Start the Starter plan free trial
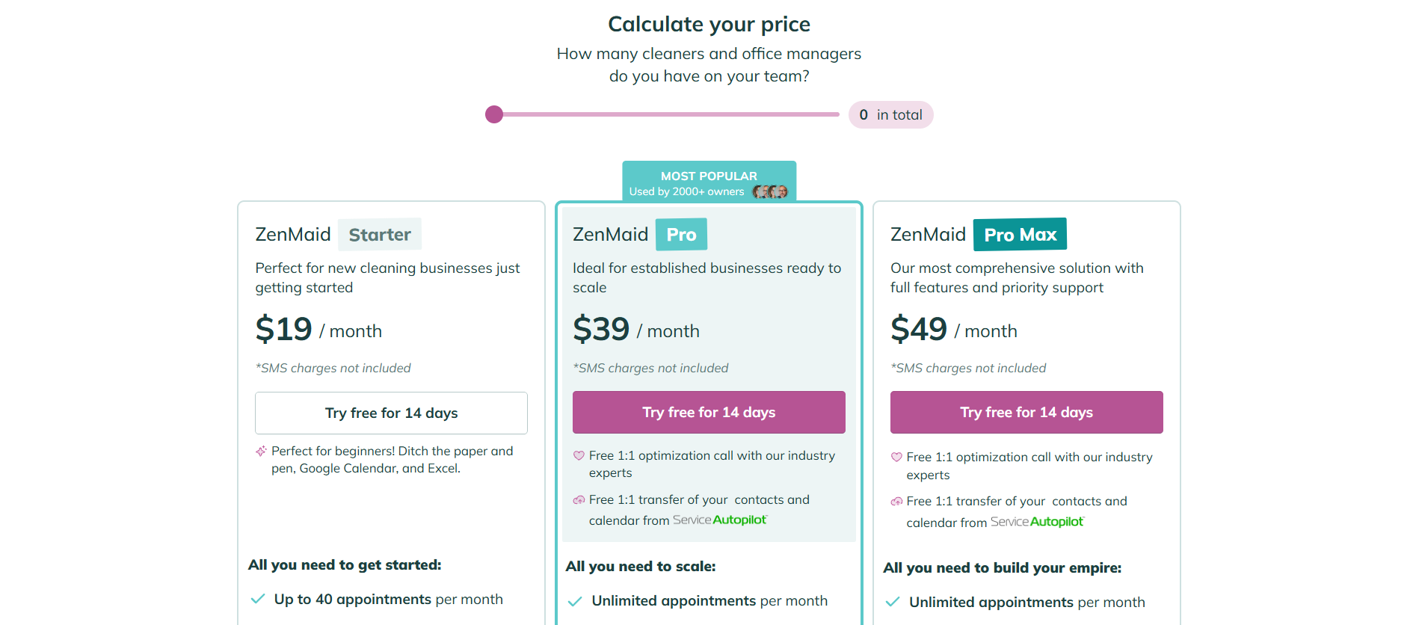This screenshot has height=625, width=1416. (x=390, y=413)
